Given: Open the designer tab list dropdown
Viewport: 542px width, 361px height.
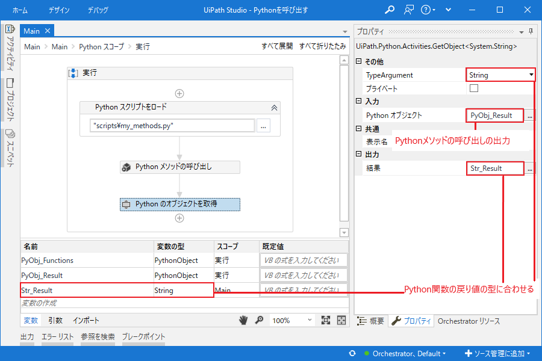Looking at the screenshot, I should click(344, 32).
